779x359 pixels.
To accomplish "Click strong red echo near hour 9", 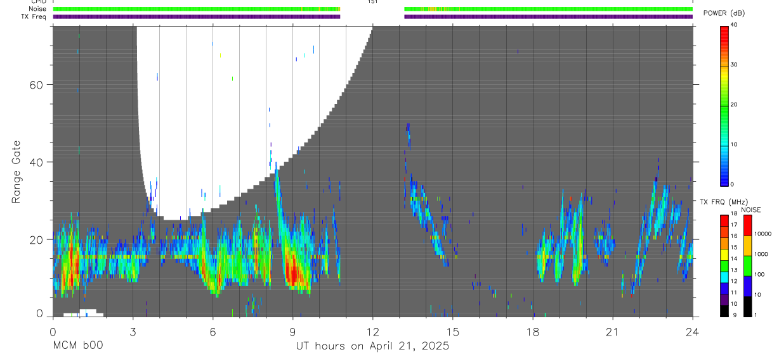I will click(x=292, y=271).
